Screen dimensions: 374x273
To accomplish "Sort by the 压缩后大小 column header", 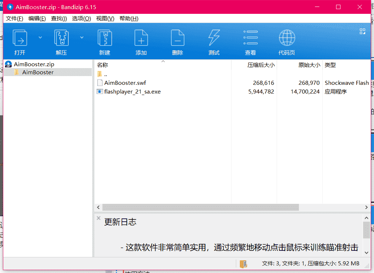I will 254,65.
